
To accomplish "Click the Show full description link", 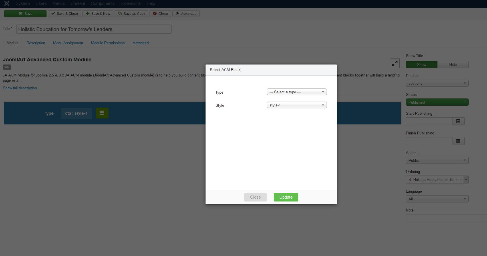I will point(22,88).
